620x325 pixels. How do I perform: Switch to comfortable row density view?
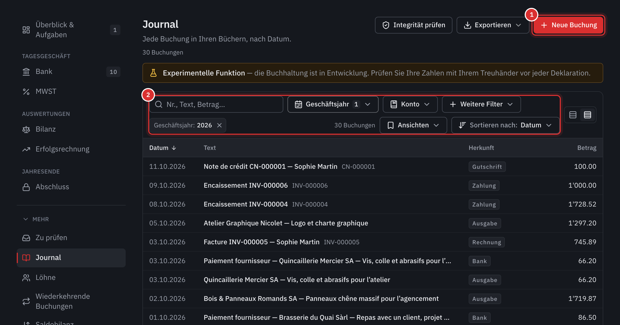point(573,115)
